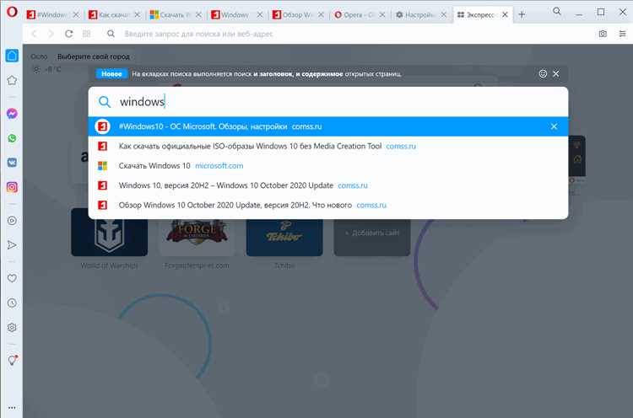This screenshot has height=418, width=633.
Task: Open World of Warships speed dial tile
Action: point(110,233)
